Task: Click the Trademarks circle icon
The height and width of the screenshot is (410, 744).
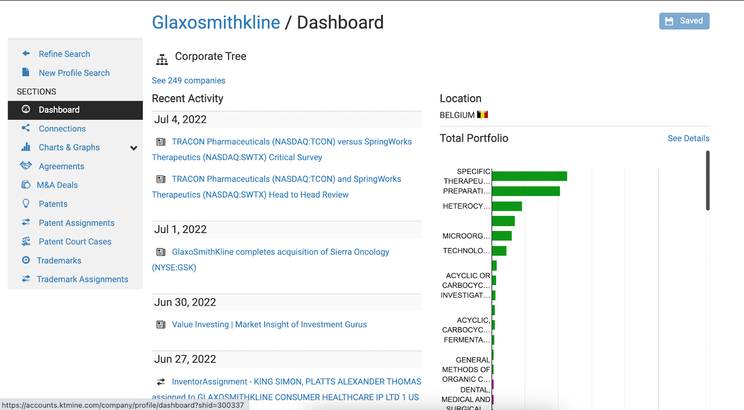Action: [x=26, y=260]
